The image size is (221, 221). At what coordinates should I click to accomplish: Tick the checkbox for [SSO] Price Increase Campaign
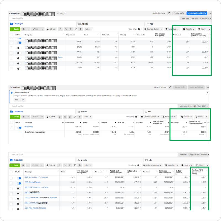(x=11, y=208)
